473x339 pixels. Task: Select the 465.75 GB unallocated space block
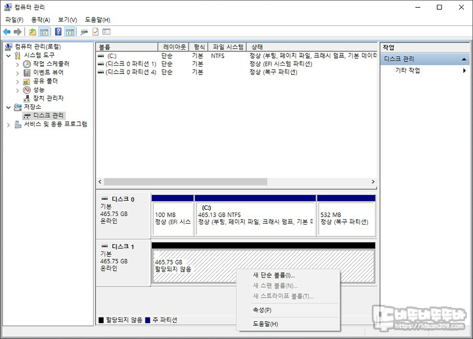[263, 263]
